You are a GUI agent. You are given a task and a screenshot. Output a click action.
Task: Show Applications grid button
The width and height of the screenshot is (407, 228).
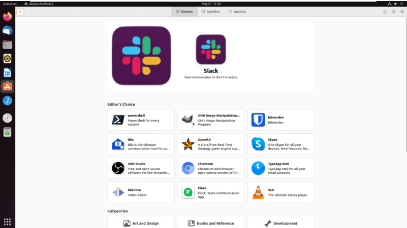[x=7, y=222]
